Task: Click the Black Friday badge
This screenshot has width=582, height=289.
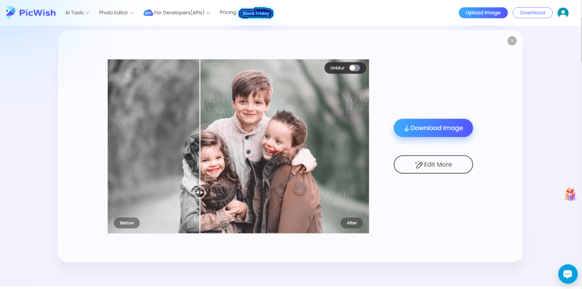Action: click(256, 13)
